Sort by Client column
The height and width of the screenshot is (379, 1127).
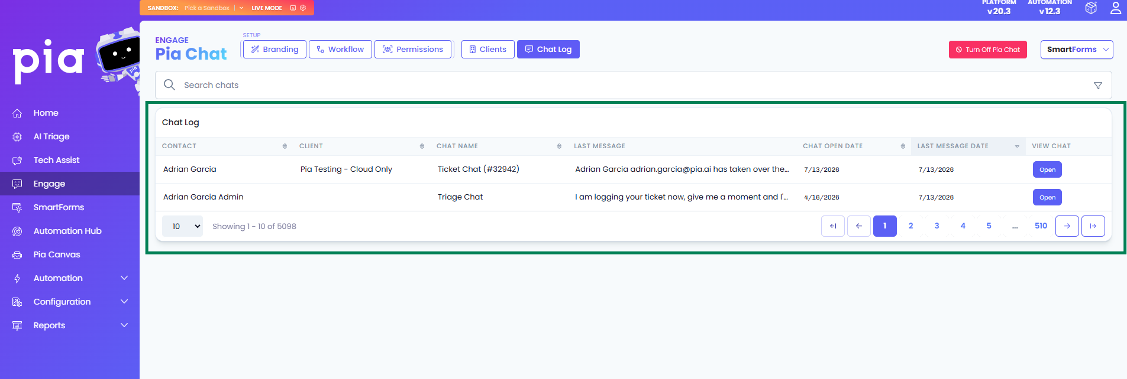point(422,146)
